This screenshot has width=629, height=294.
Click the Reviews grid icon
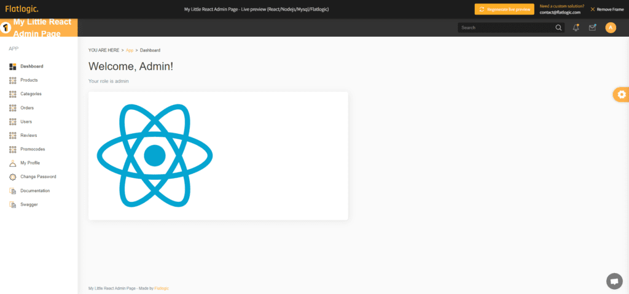pyautogui.click(x=12, y=136)
